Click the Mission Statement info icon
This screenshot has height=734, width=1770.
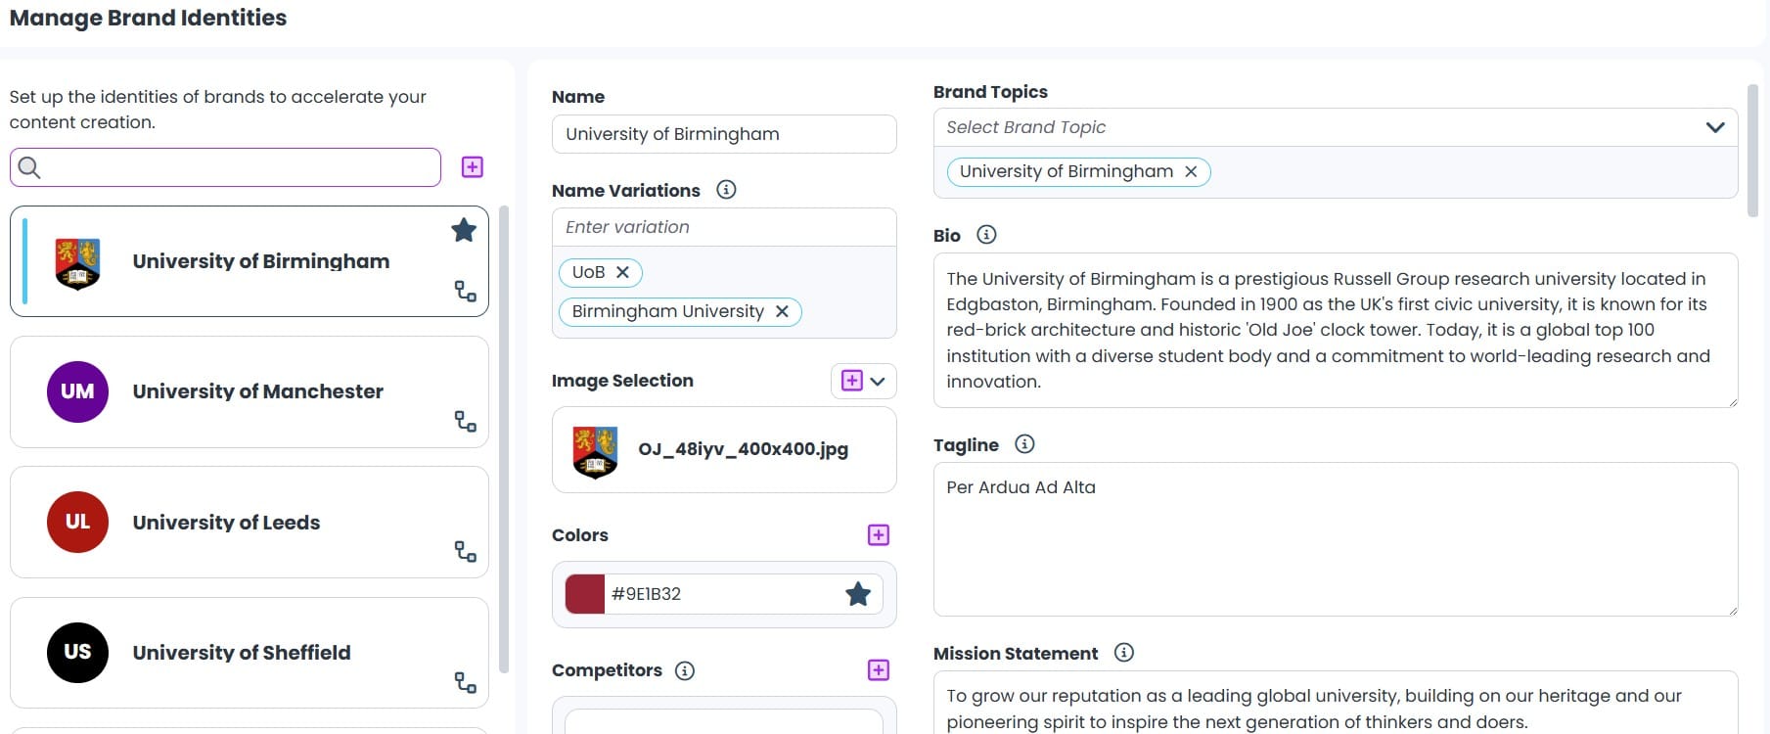tap(1124, 653)
